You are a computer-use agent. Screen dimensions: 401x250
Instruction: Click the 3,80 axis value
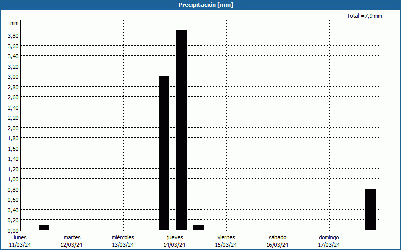[x=13, y=36]
